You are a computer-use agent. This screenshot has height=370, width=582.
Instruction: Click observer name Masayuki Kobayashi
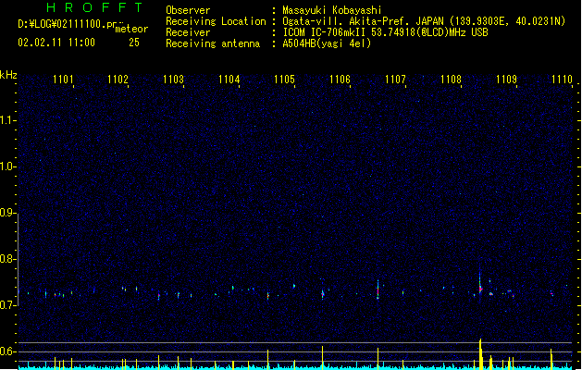pos(332,10)
